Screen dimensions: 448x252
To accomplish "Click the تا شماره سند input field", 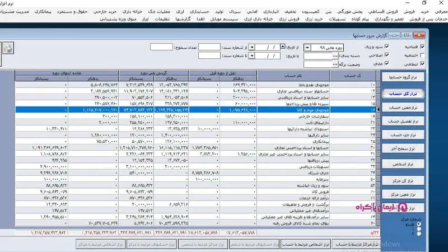I will [x=209, y=55].
